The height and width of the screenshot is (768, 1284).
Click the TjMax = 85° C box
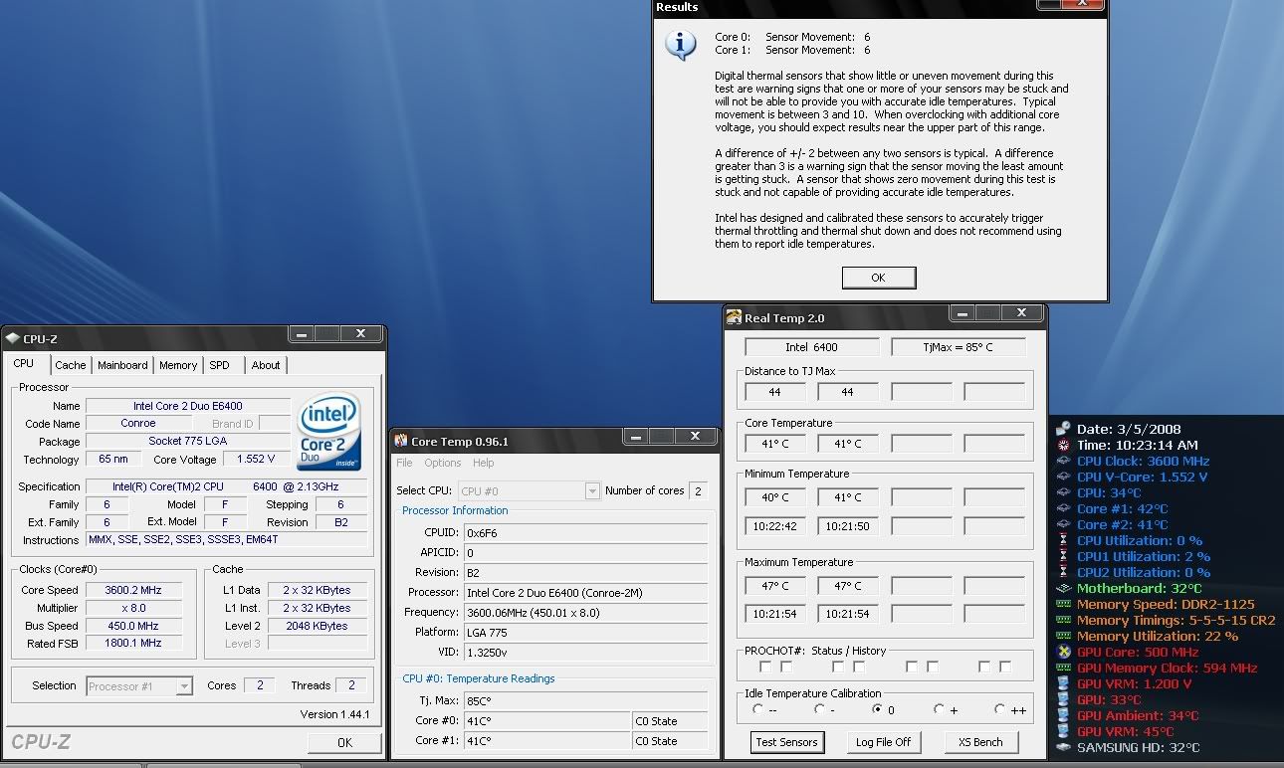[x=959, y=347]
